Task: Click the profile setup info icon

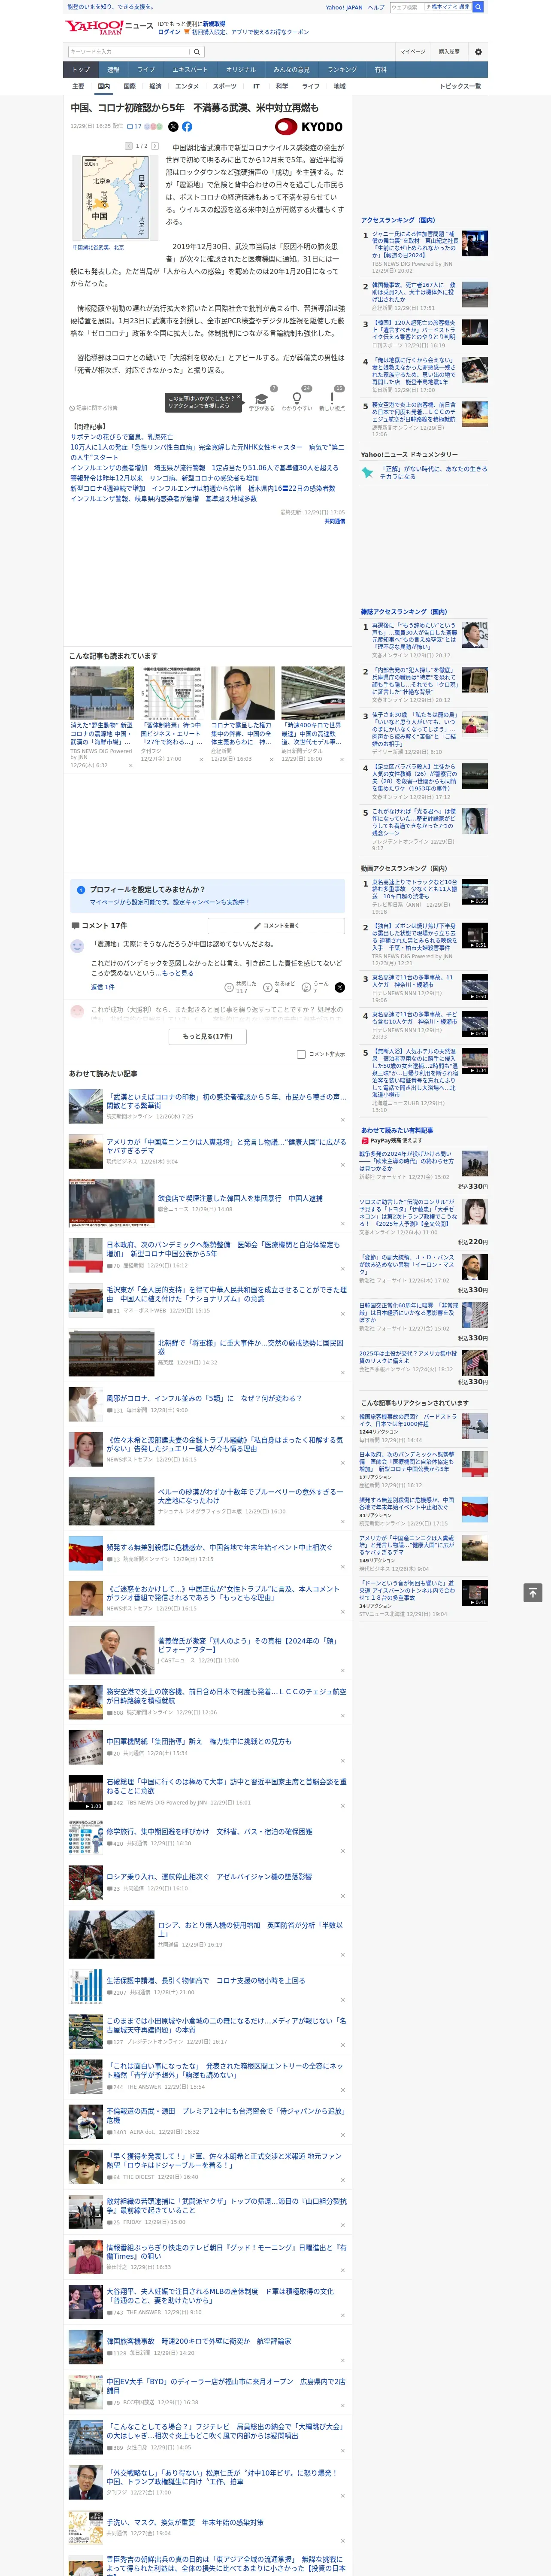Action: click(x=81, y=889)
